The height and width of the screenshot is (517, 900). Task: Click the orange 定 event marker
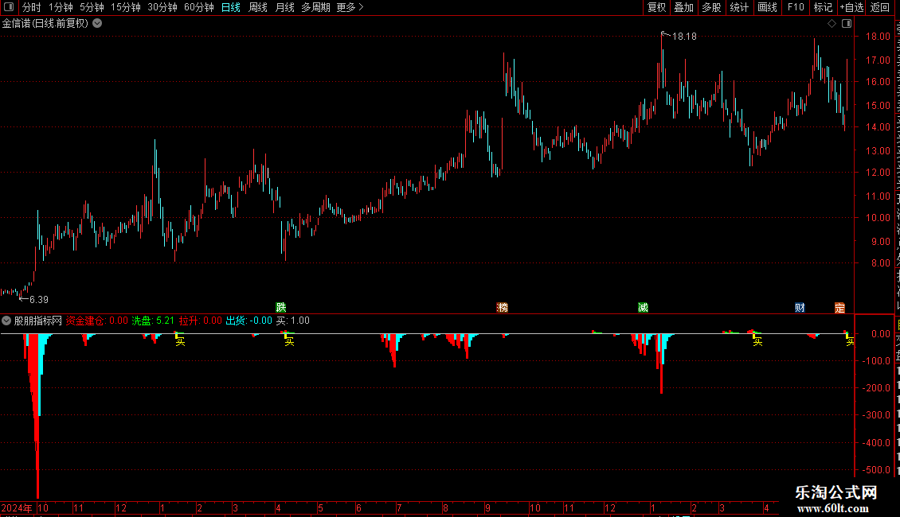(x=839, y=308)
